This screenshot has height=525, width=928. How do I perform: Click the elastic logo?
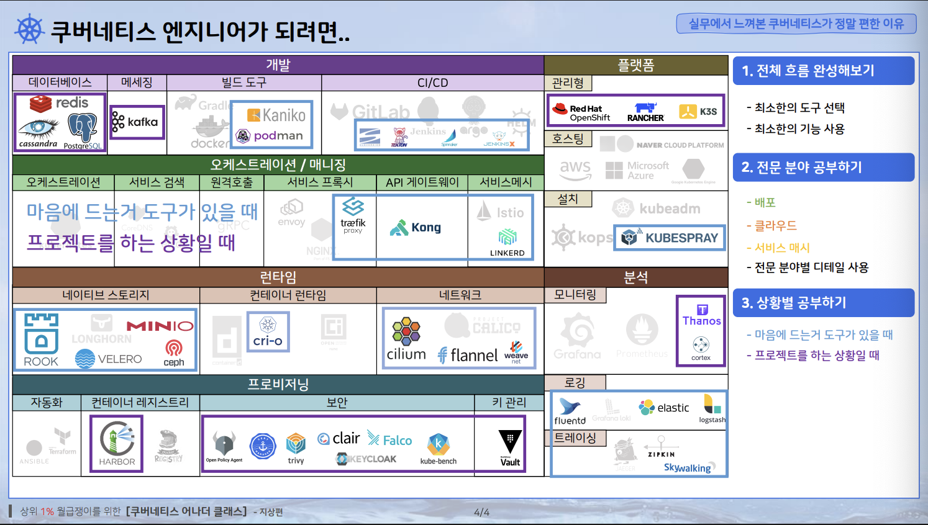664,408
